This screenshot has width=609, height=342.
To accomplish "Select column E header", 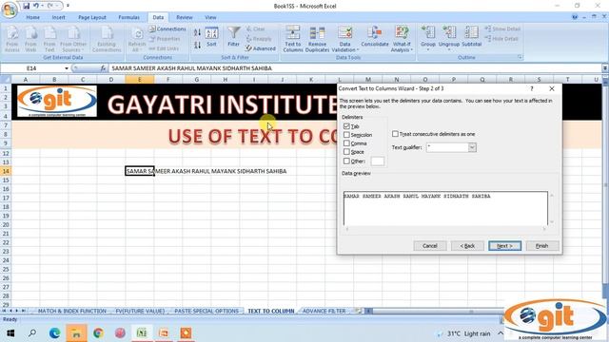I will point(140,80).
